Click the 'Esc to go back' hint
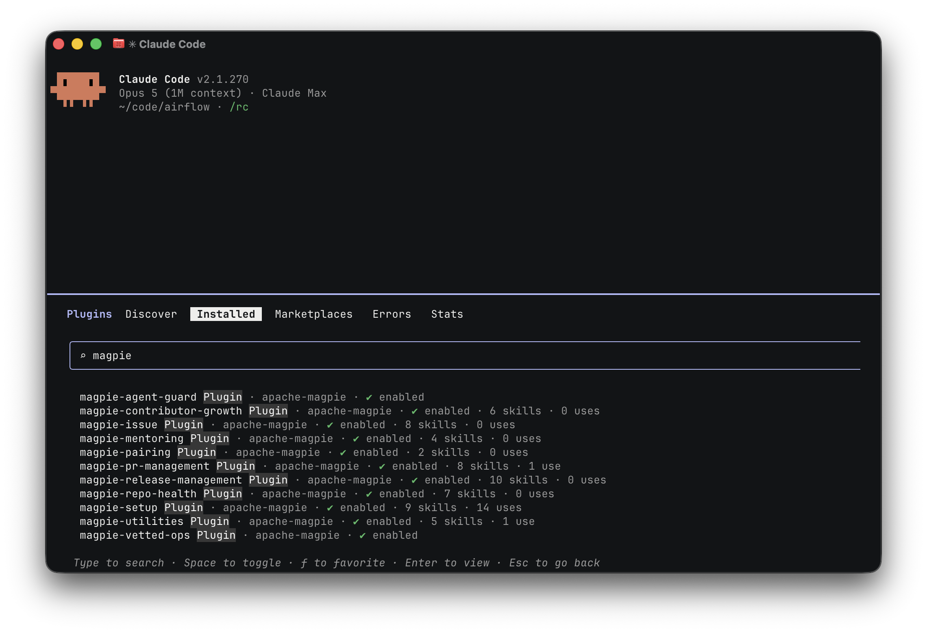 555,563
